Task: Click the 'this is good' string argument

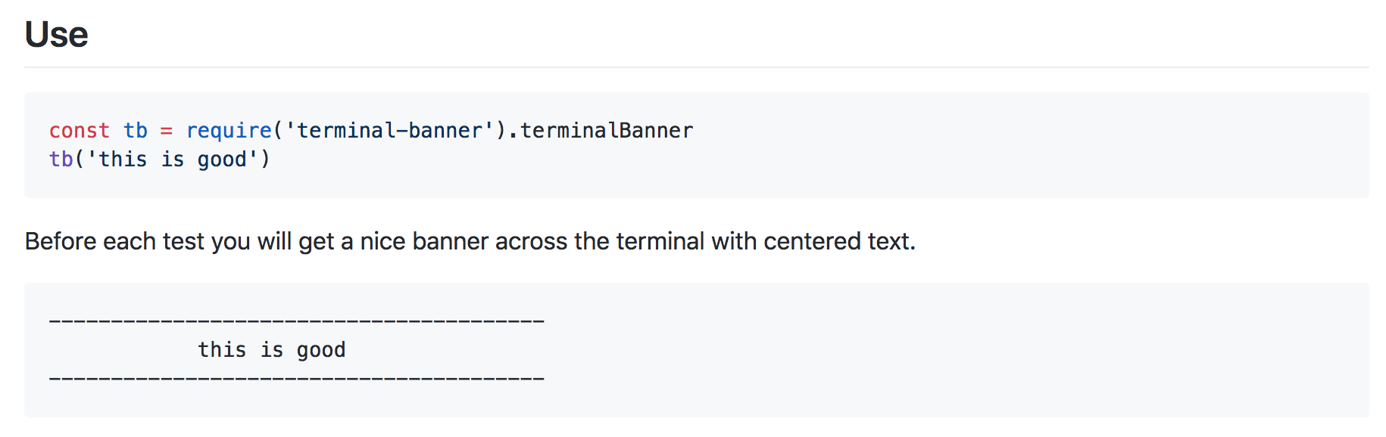Action: point(173,160)
